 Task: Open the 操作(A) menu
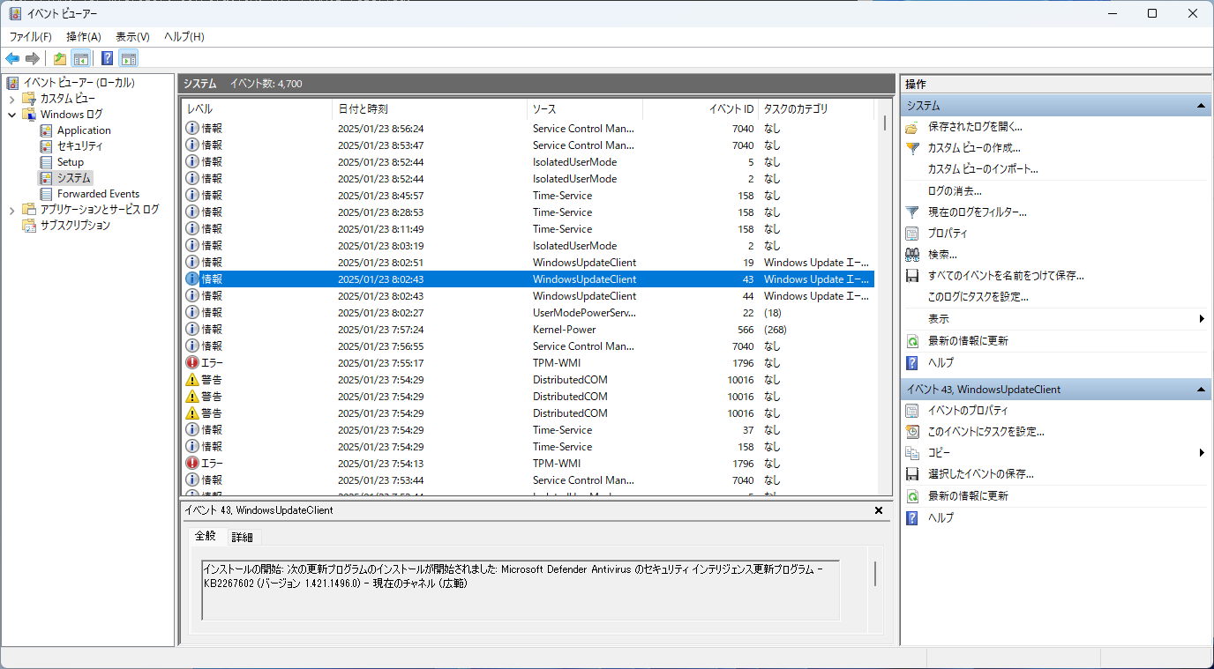84,37
